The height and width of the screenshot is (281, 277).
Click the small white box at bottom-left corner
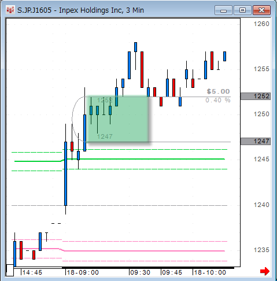[10, 270]
